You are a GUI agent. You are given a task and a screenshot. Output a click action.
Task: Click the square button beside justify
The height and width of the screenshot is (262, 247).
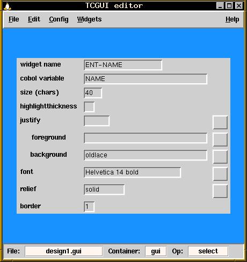(x=220, y=122)
